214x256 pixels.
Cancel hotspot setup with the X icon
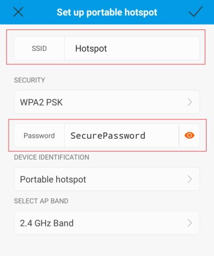pos(18,12)
